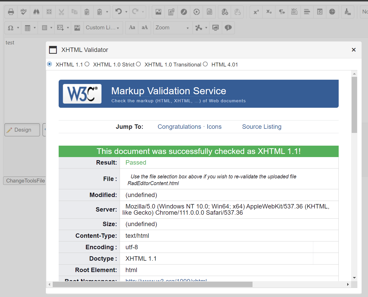
Task: Open the Undo history dropdown arrow
Action: (126, 12)
